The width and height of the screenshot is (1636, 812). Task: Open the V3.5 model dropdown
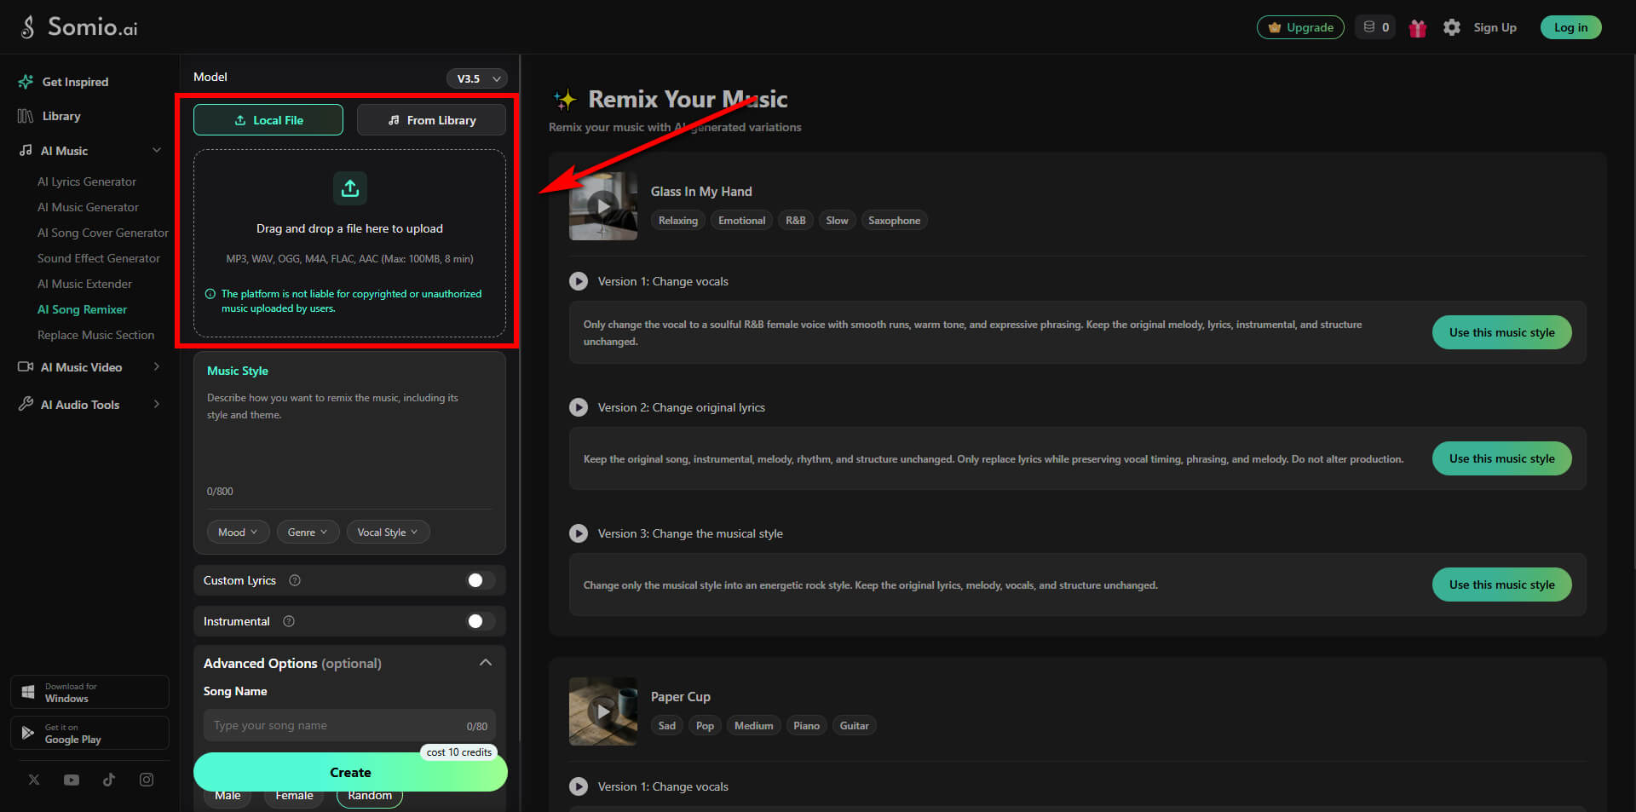pyautogui.click(x=477, y=78)
